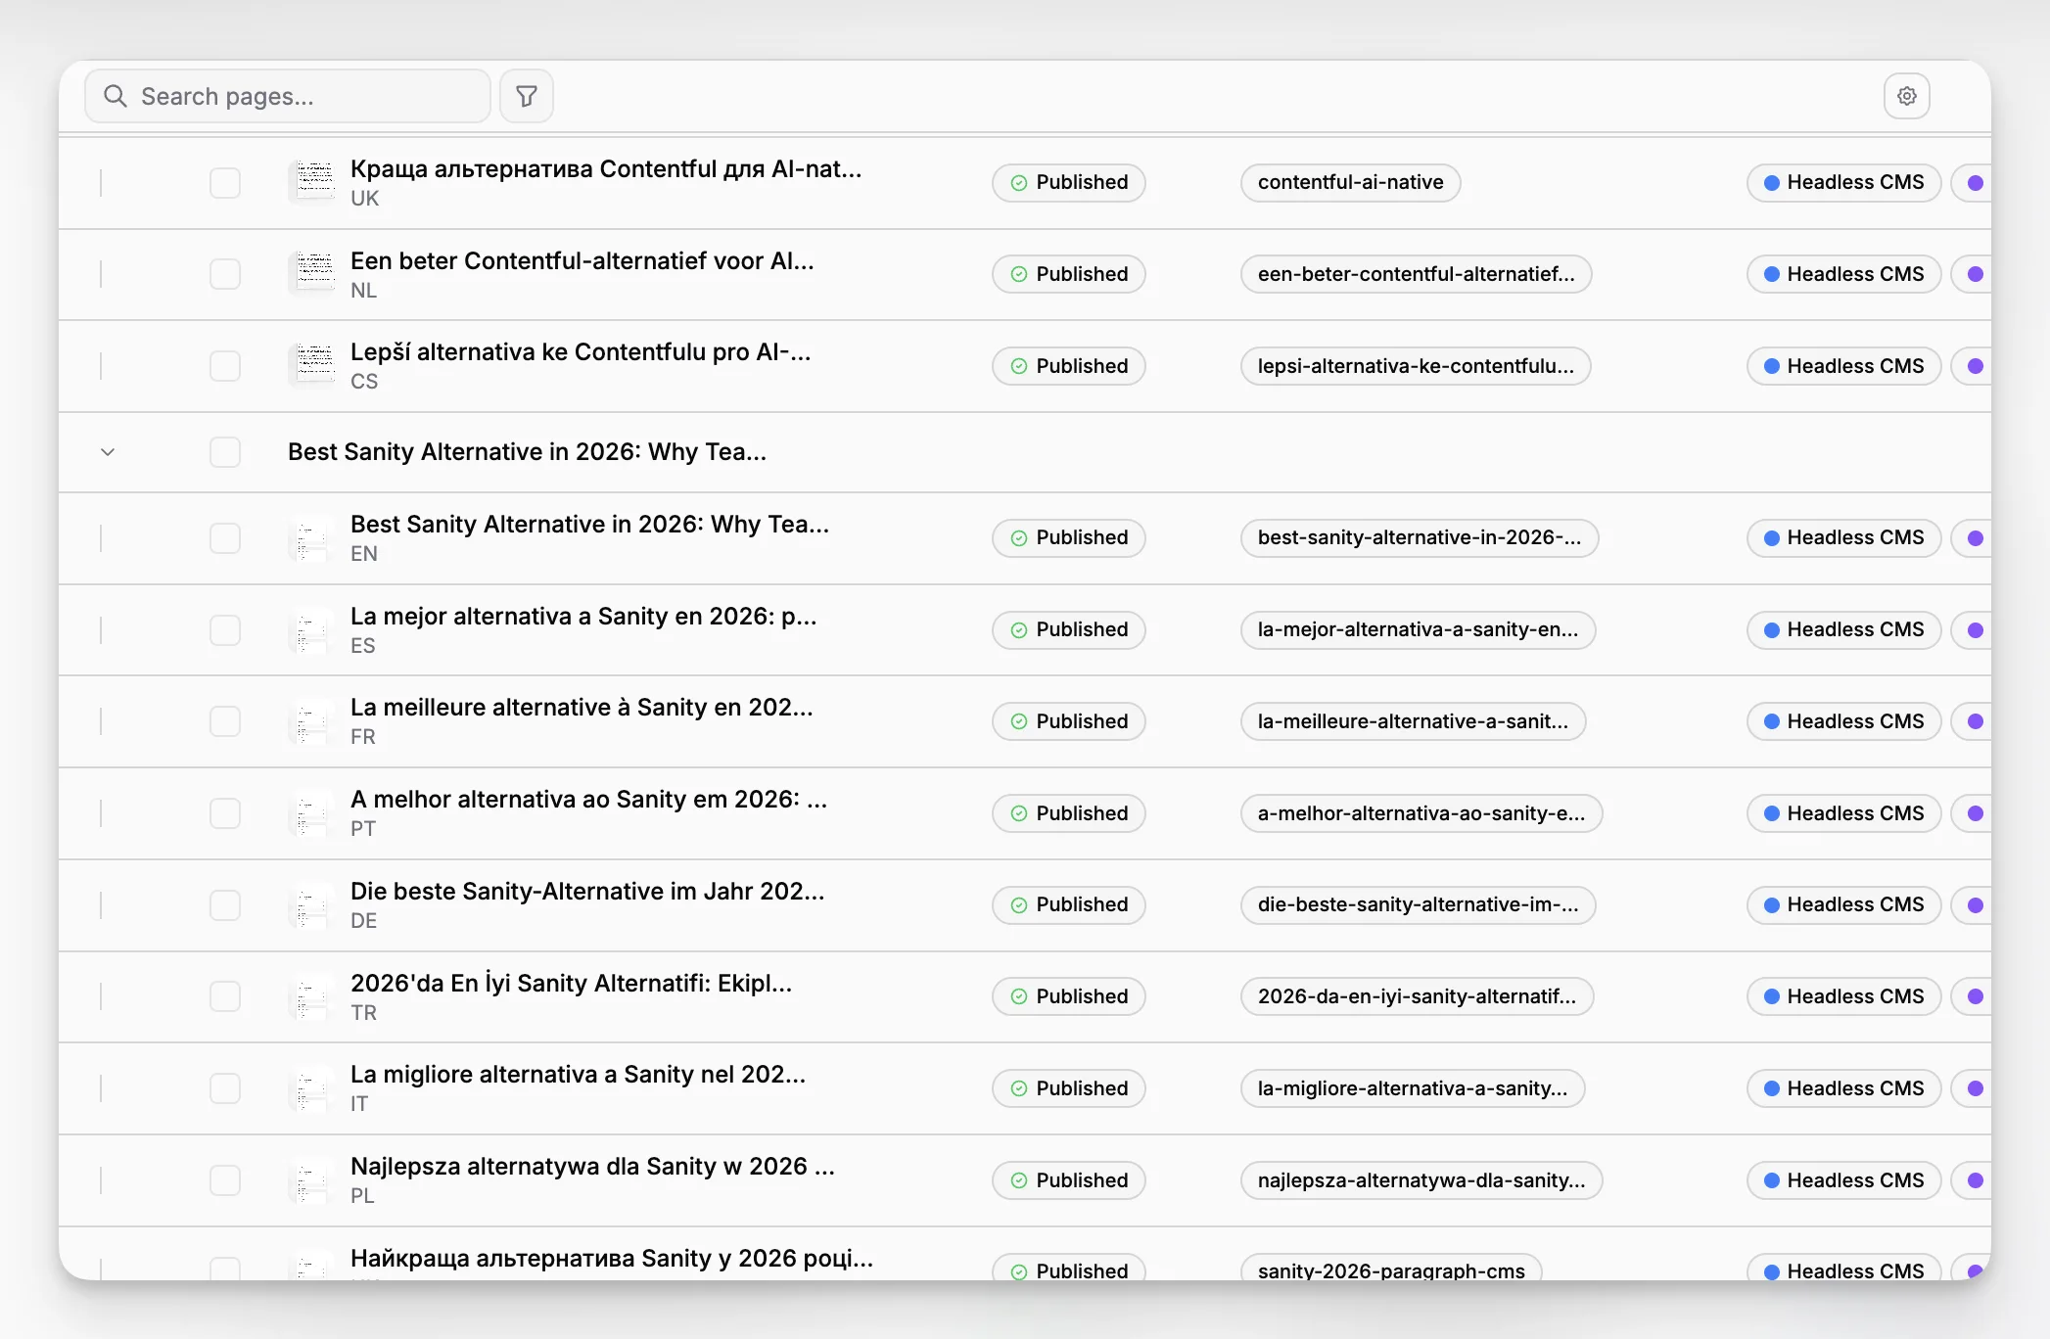Viewport: 2050px width, 1339px height.
Task: Click the la-meilleure-alternative-a-sanit slug chip
Action: (x=1413, y=721)
